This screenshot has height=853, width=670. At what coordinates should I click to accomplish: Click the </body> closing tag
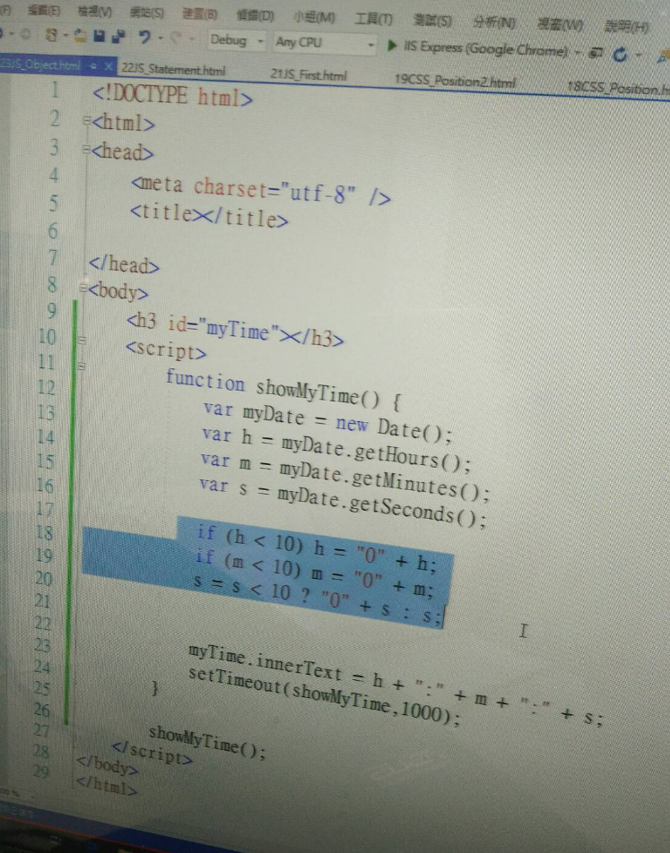click(x=107, y=765)
